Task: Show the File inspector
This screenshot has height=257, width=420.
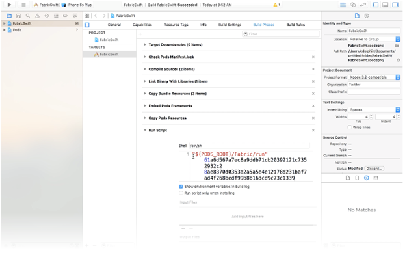Action: point(357,16)
